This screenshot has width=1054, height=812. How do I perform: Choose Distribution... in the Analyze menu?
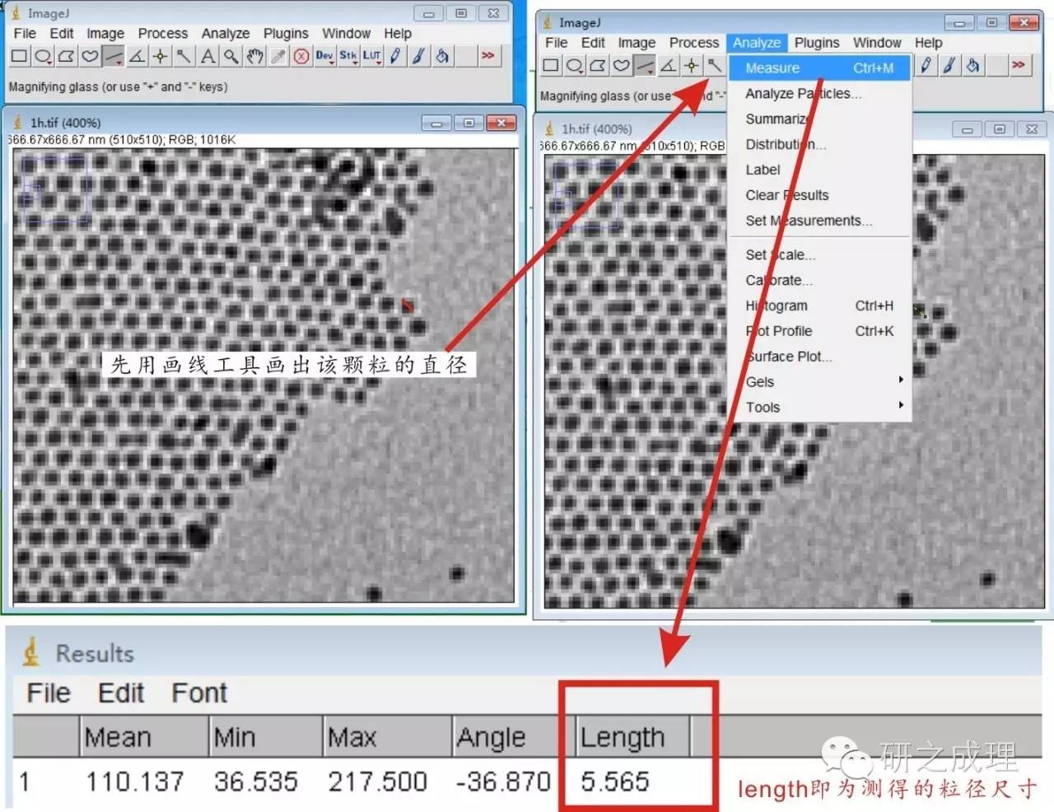tap(820, 145)
